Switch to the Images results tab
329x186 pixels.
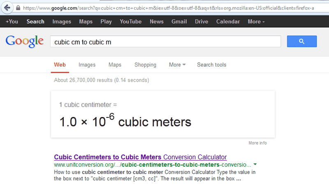point(87,65)
